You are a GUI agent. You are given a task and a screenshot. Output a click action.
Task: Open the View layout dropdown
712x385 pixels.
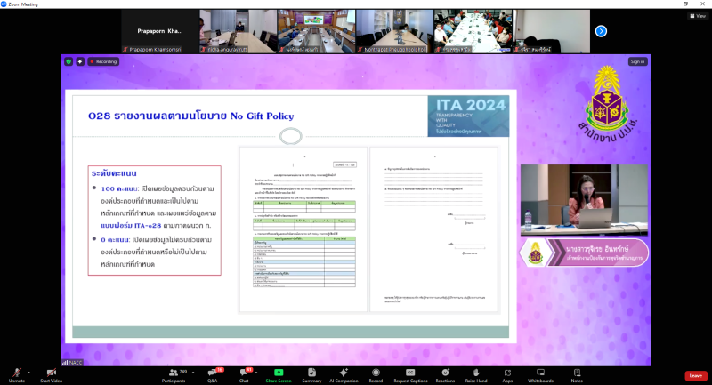(x=697, y=15)
